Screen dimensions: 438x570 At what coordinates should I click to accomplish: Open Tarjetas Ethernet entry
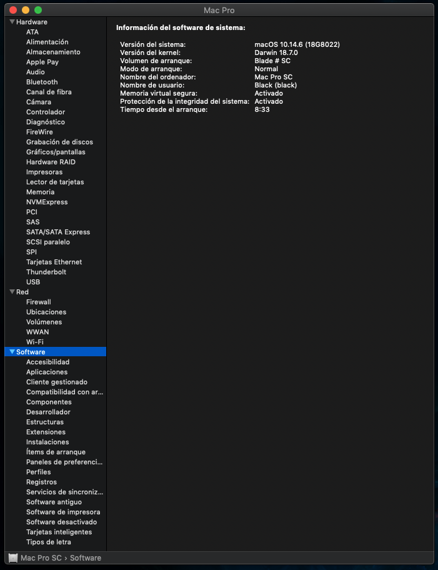54,262
